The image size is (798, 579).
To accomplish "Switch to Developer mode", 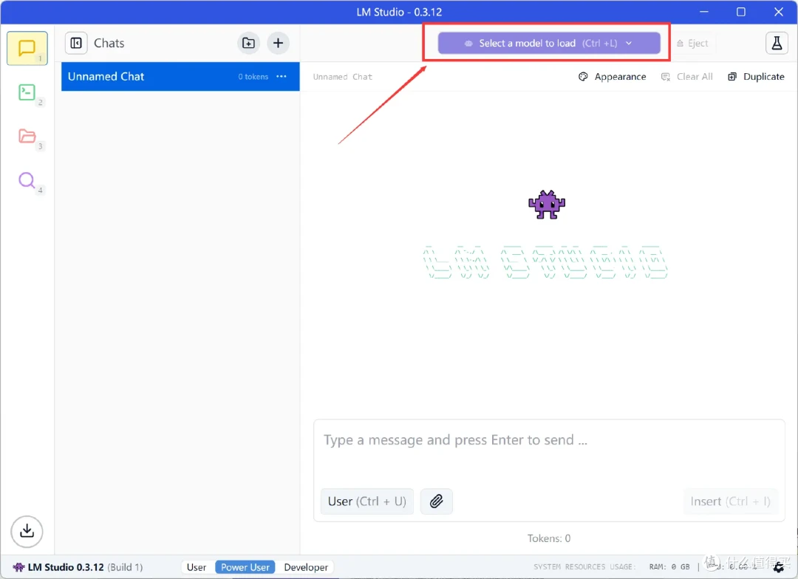I will click(x=306, y=567).
